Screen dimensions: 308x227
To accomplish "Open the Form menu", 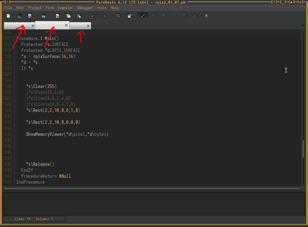I will tap(50, 8).
